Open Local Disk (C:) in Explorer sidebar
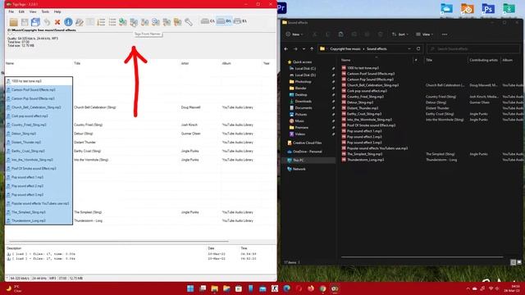This screenshot has height=295, width=525. (305, 69)
